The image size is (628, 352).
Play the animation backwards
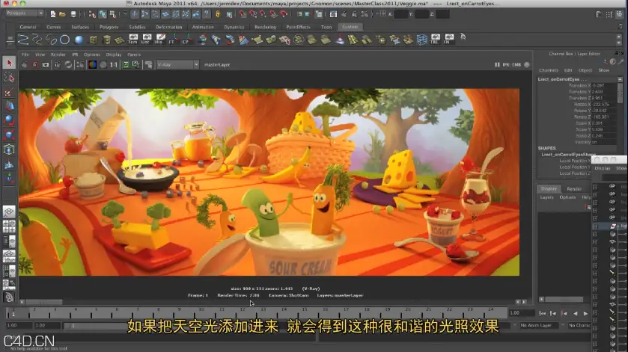point(575,313)
